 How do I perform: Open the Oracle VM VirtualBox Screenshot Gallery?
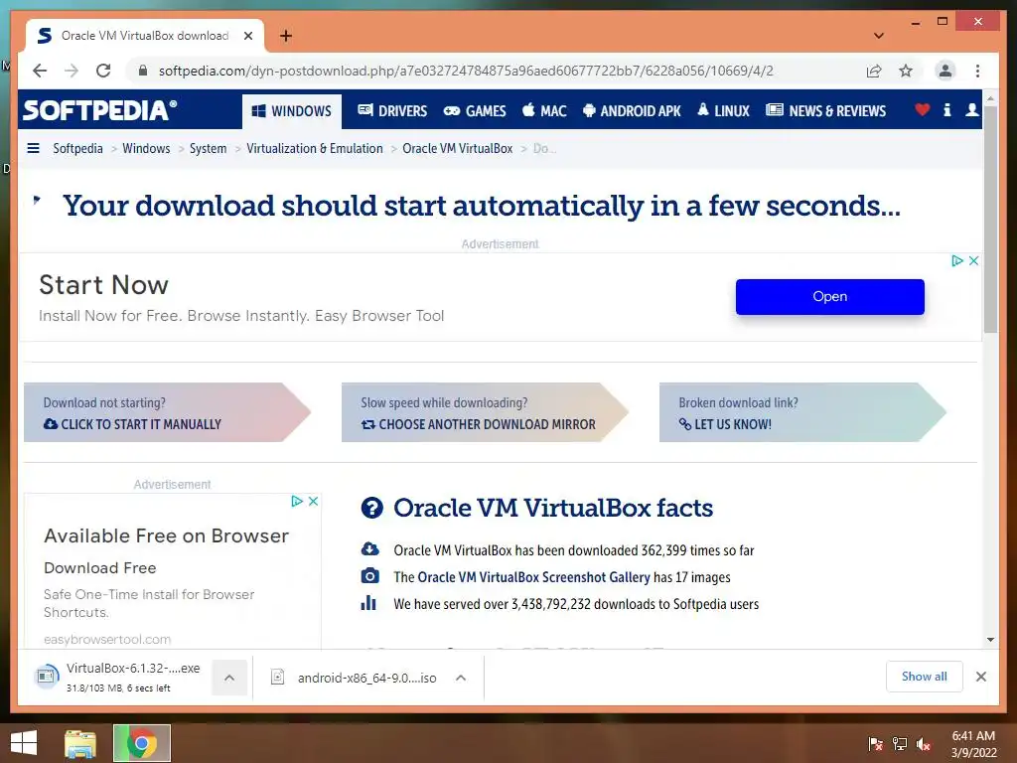533,577
